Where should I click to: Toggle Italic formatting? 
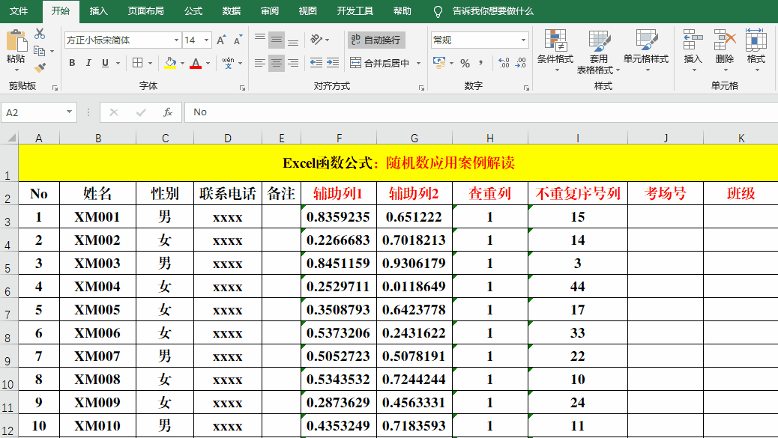coord(88,64)
